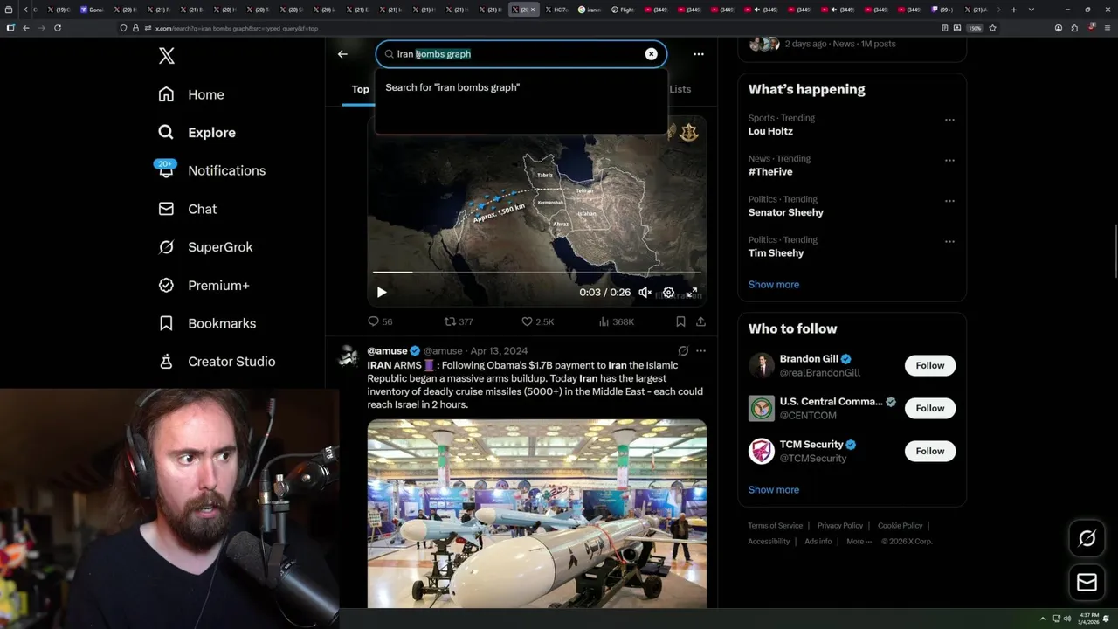The height and width of the screenshot is (629, 1118).
Task: Open the taskbar volume icon
Action: tap(1066, 619)
